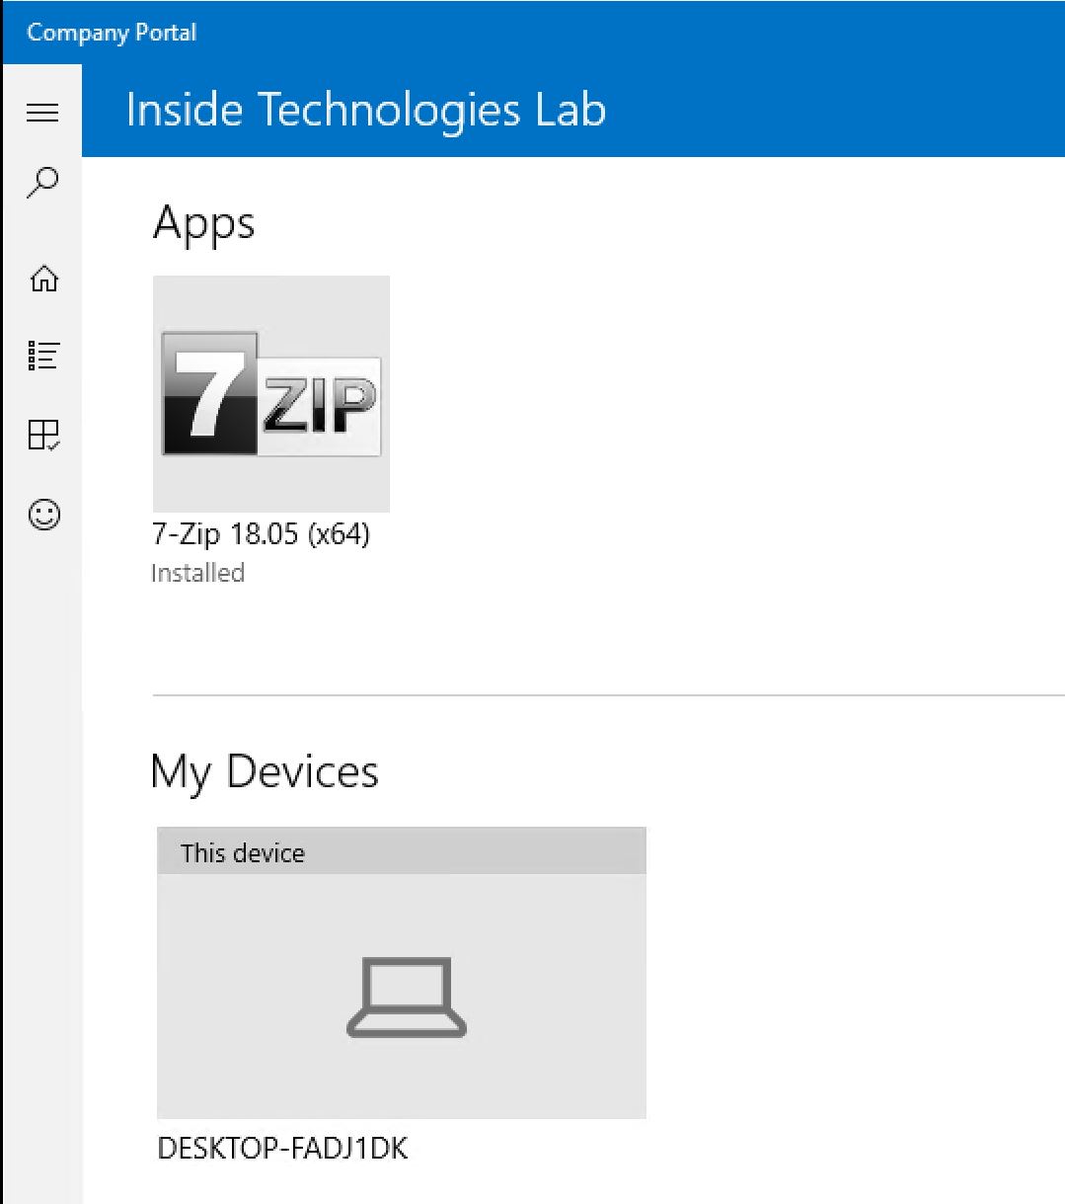1065x1204 pixels.
Task: Open the search magnifier icon
Action: coord(43,183)
